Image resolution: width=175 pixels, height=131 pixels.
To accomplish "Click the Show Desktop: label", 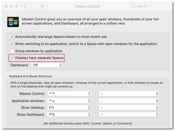I will click(x=33, y=108).
